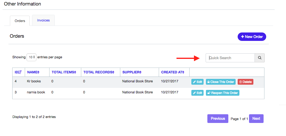The width and height of the screenshot is (286, 136).
Task: Edit the narnia book order
Action: [197, 93]
